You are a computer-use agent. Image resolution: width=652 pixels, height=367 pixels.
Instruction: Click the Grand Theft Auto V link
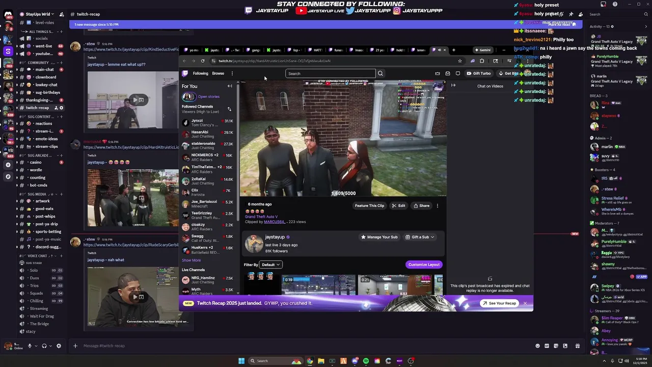(261, 217)
